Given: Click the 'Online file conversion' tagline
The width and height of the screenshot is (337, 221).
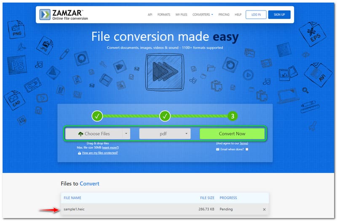Looking at the screenshot, I should tap(70, 18).
